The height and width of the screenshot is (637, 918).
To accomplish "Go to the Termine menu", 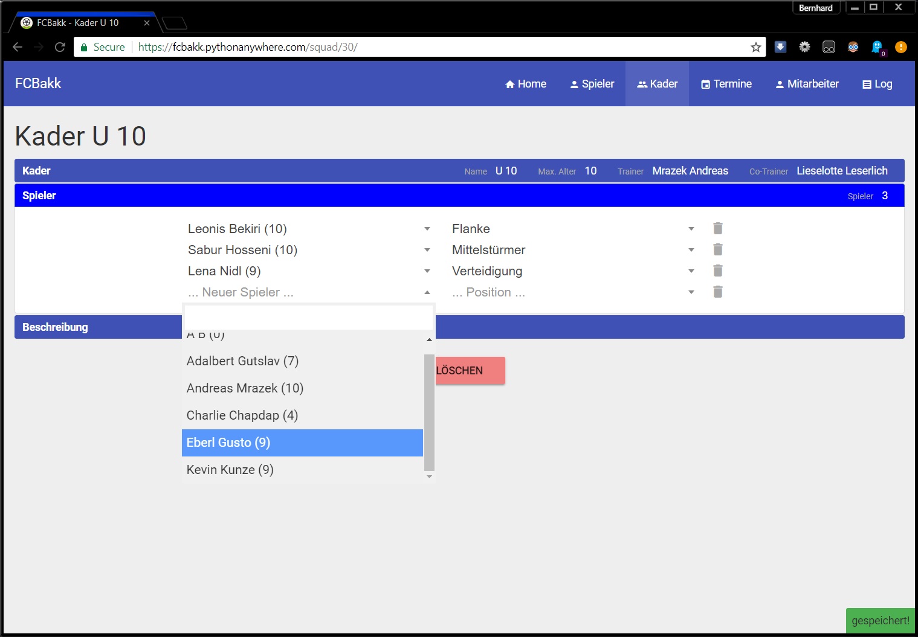I will (726, 84).
